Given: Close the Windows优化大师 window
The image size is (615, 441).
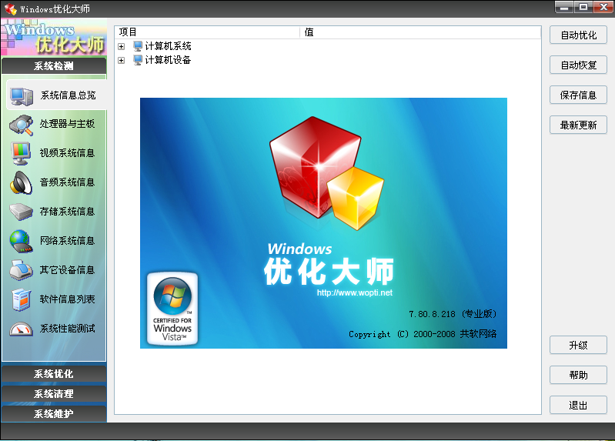Looking at the screenshot, I should [x=603, y=7].
